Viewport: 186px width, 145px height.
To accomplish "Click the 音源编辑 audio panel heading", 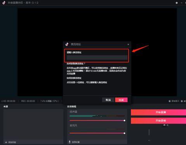I will tap(72, 106).
